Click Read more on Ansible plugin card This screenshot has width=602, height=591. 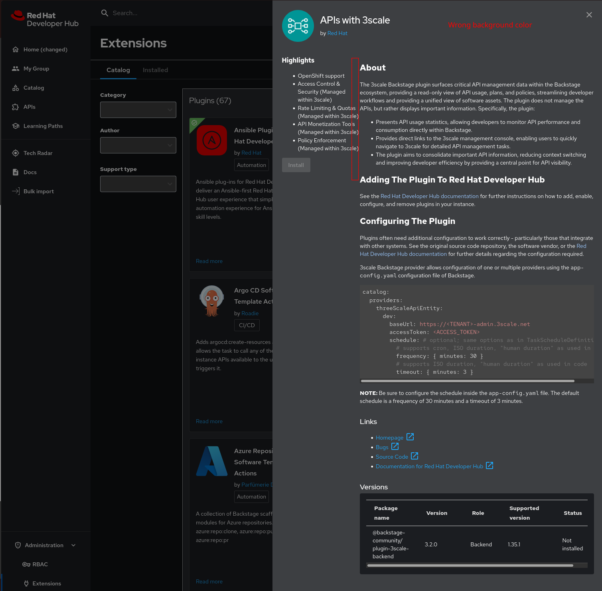click(x=209, y=261)
